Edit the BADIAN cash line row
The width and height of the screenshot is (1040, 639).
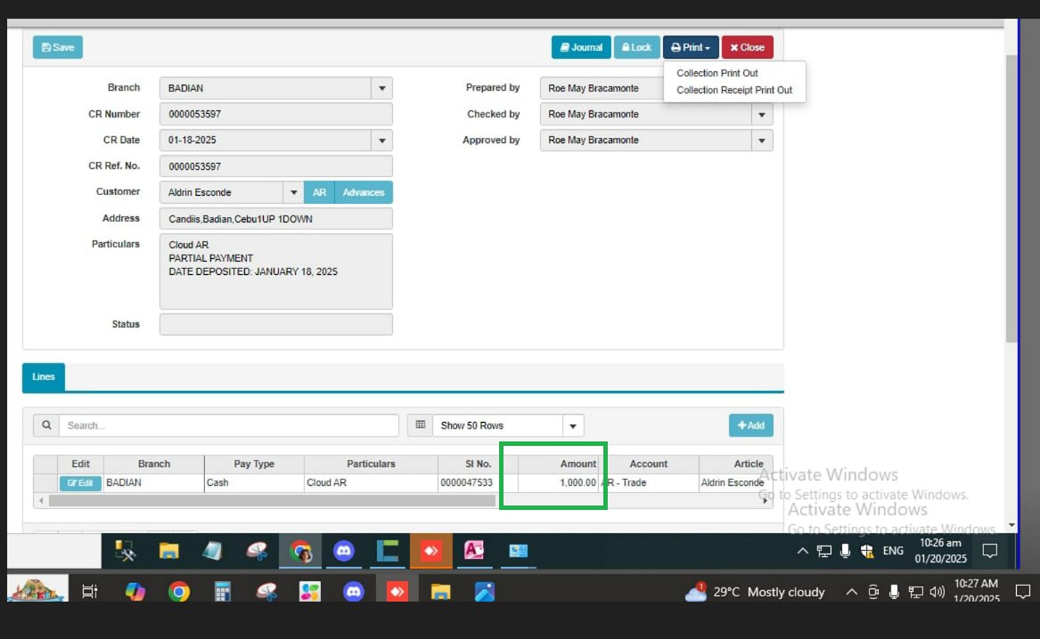coord(80,483)
